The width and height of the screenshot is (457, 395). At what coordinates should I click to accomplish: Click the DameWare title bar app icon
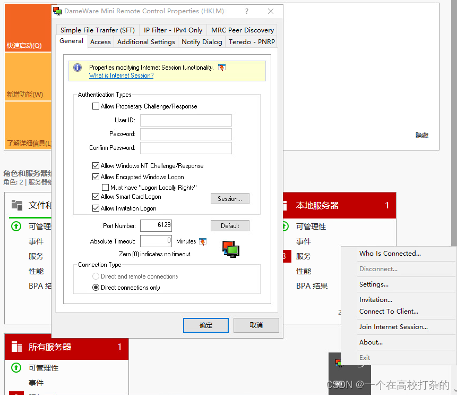coord(57,11)
